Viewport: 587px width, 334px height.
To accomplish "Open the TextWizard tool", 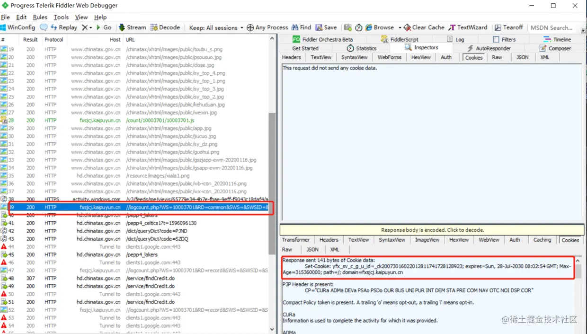I will tap(469, 27).
